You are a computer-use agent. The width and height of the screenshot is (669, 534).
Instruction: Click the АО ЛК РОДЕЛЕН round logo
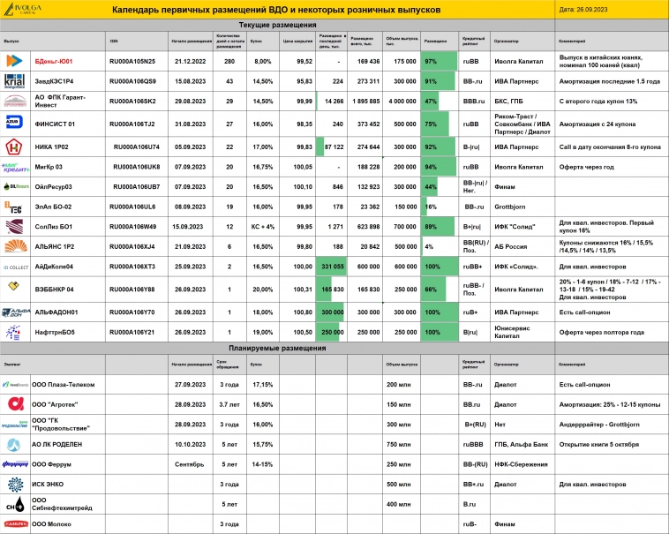coord(15,444)
